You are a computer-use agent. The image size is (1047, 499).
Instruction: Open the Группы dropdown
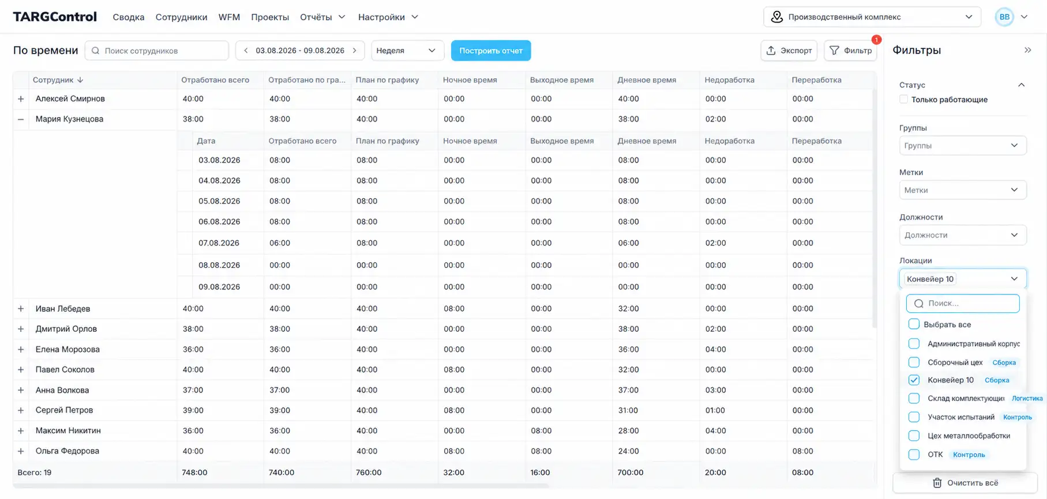(x=962, y=146)
